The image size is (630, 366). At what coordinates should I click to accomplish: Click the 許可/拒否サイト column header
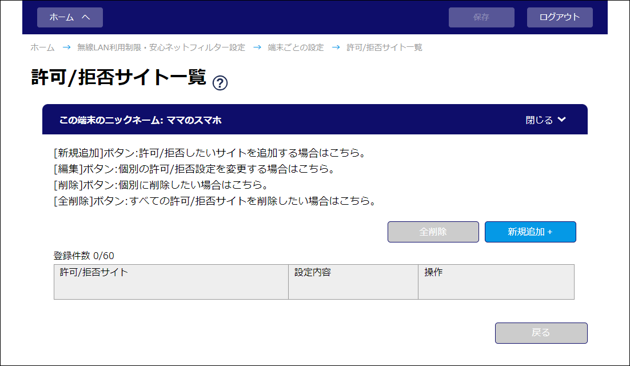[94, 273]
